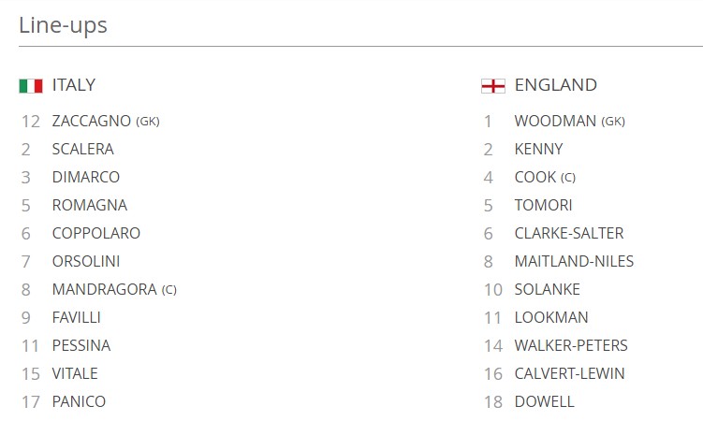Open the ENGLAND team heading
703x421 pixels.
[555, 85]
